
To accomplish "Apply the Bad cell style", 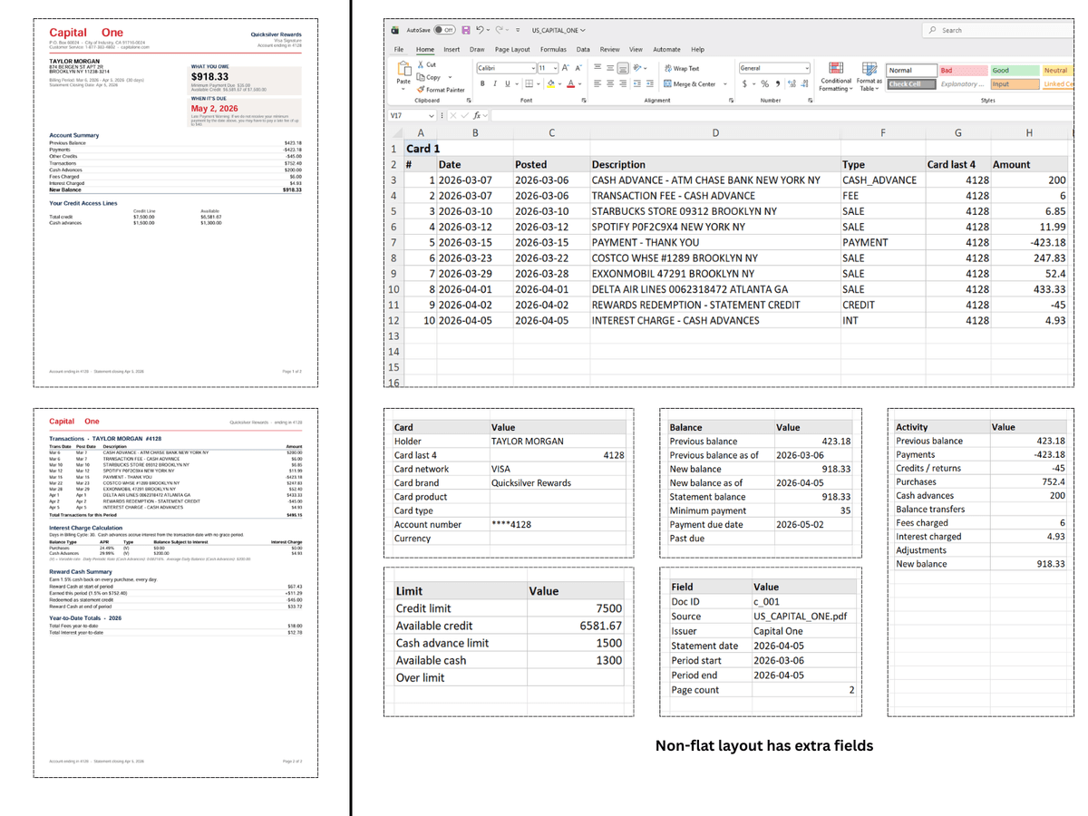I will (x=964, y=70).
